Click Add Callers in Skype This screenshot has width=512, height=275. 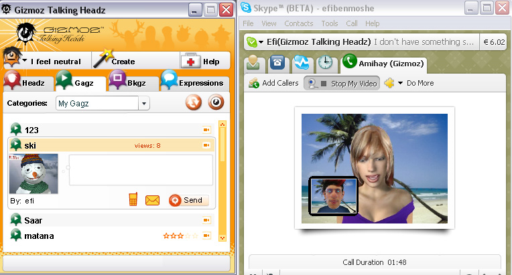click(273, 83)
